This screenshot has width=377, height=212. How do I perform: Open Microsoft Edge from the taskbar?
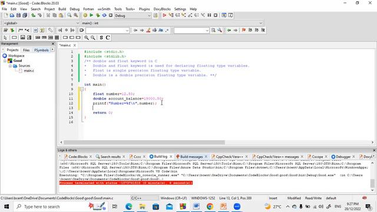[128, 207]
